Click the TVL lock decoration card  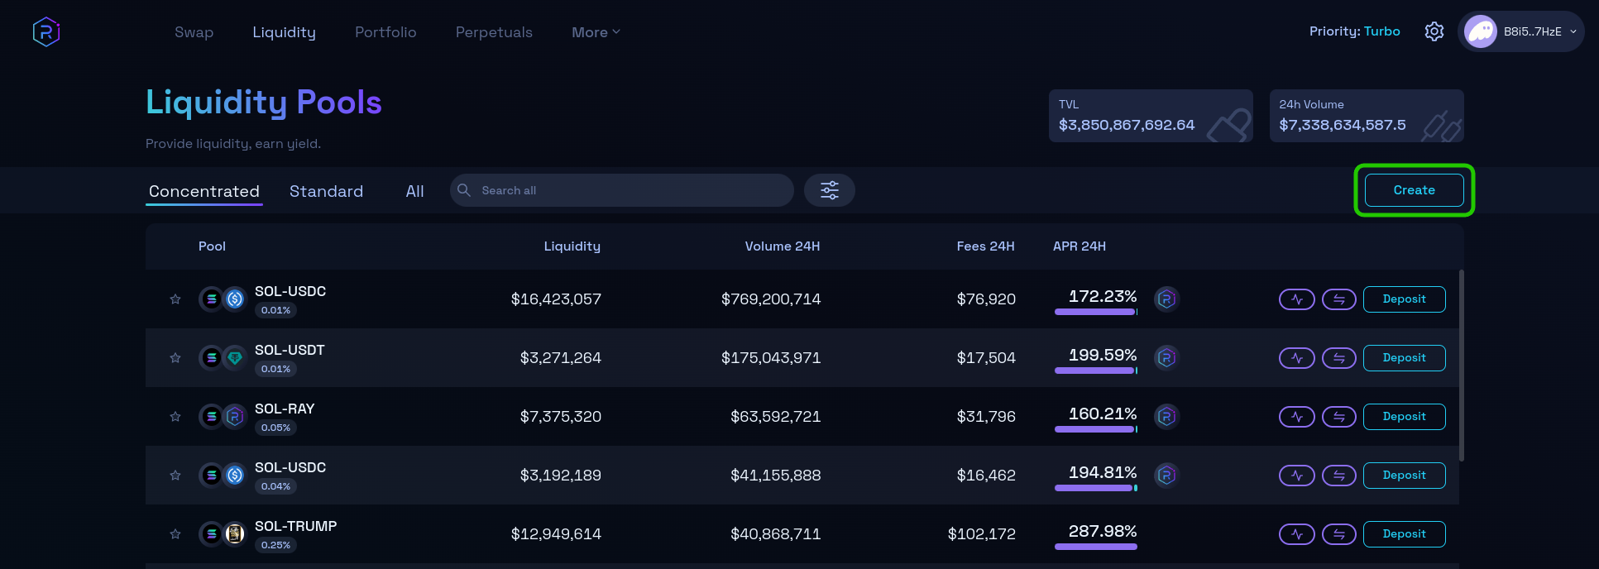pos(1151,116)
